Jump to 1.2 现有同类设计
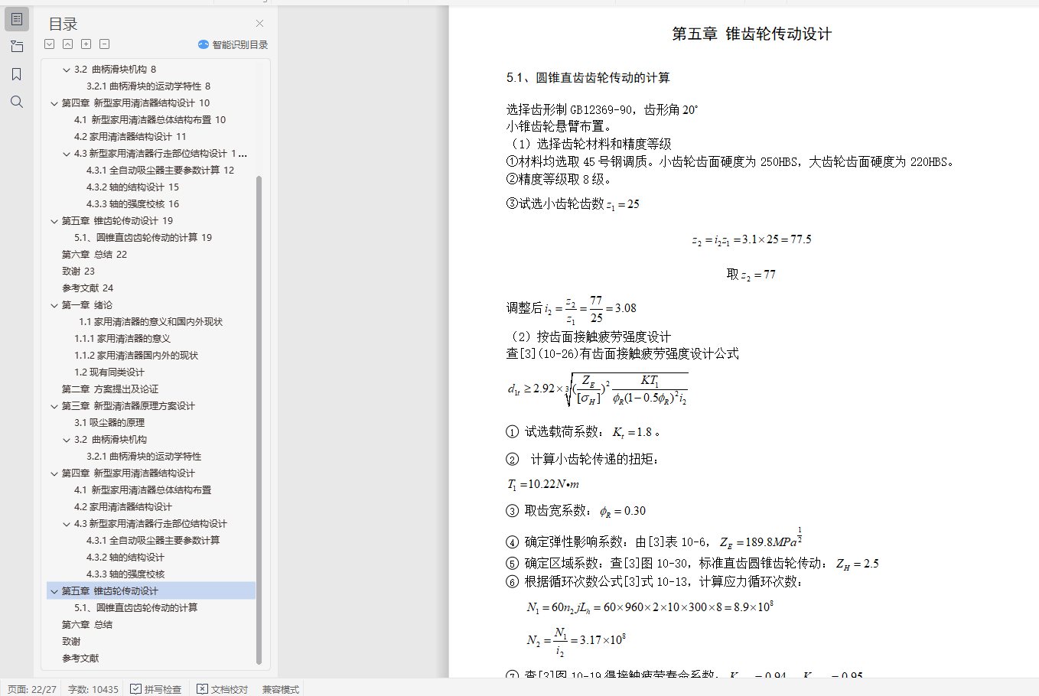The image size is (1039, 696). pyautogui.click(x=109, y=372)
